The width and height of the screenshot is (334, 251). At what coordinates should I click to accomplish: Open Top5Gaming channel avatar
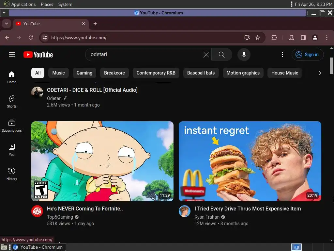(x=37, y=211)
